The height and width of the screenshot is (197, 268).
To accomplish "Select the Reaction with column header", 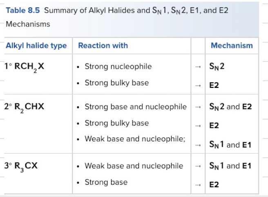I will [103, 45].
